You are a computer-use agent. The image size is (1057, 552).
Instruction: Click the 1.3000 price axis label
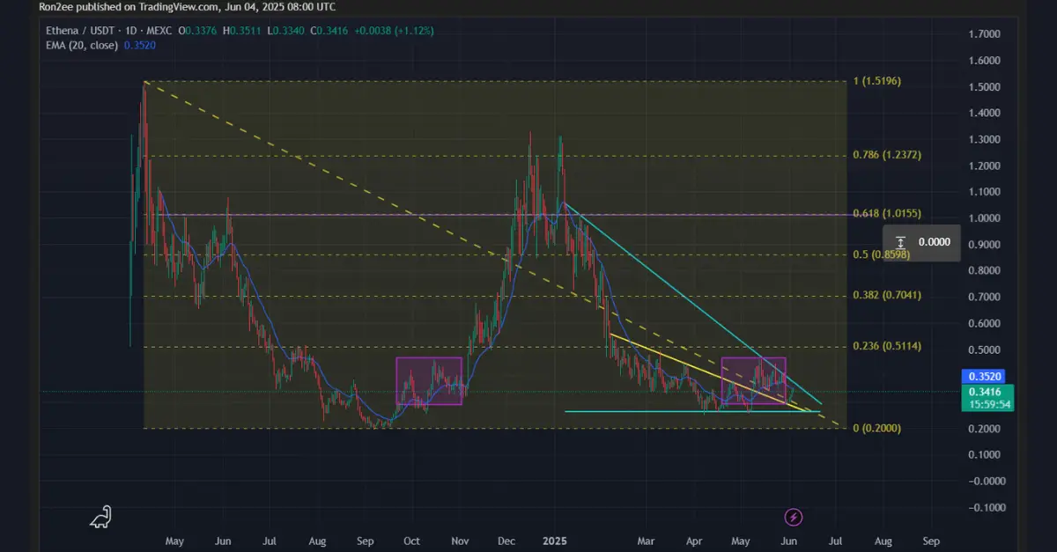[x=983, y=140]
